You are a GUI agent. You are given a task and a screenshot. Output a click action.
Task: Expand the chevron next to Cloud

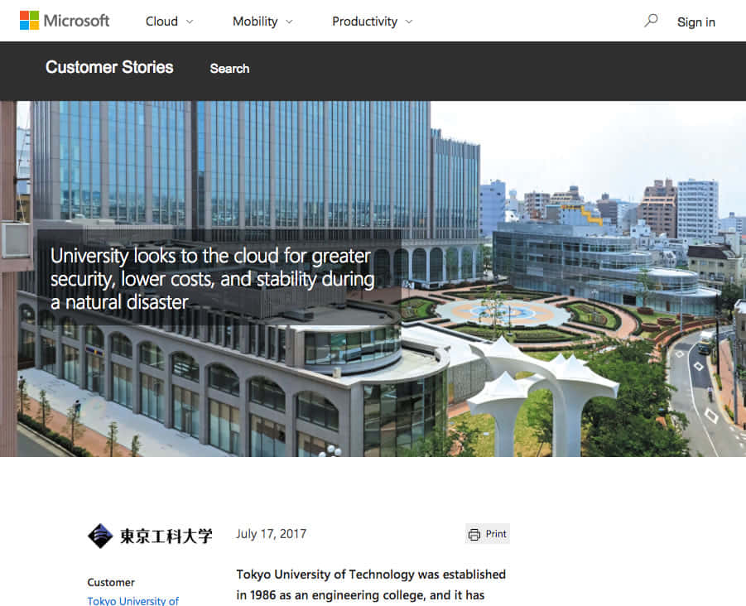[190, 22]
